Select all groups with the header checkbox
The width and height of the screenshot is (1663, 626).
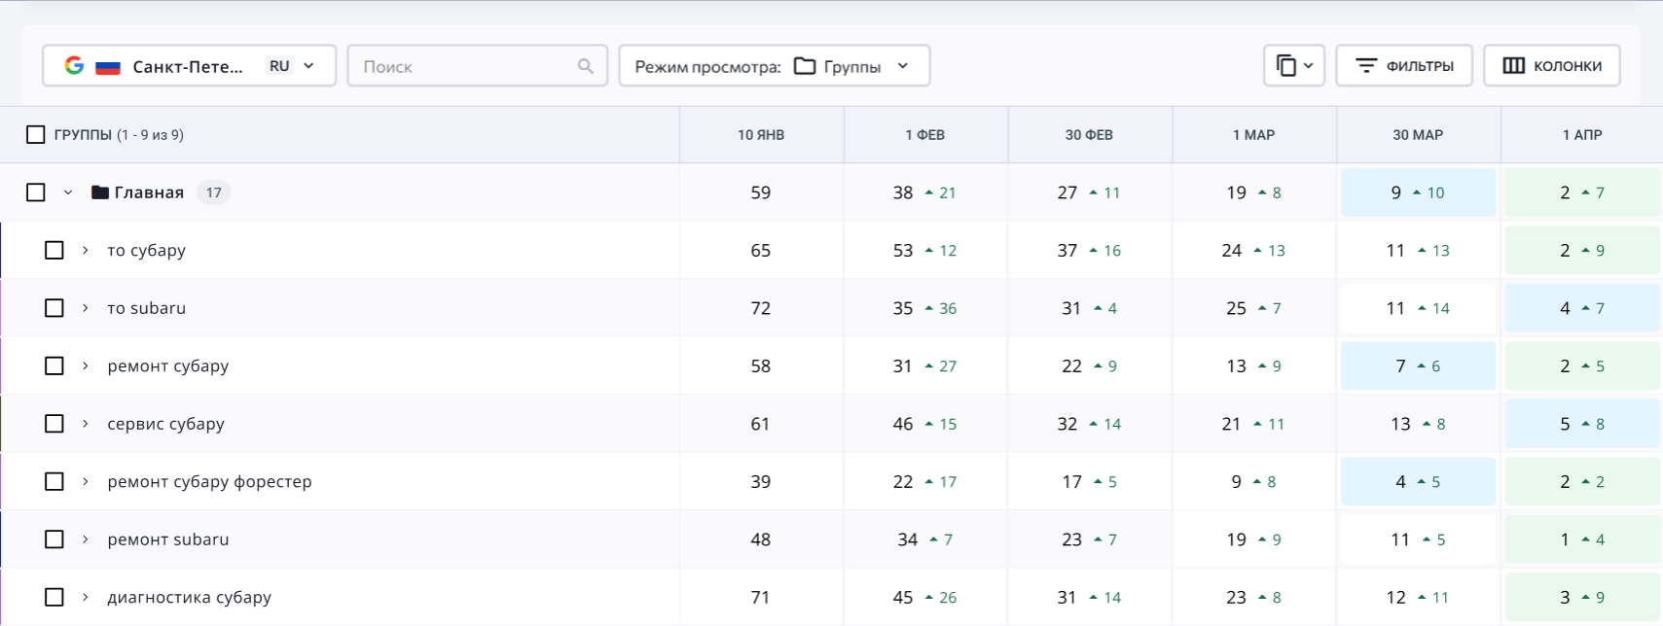tap(36, 135)
